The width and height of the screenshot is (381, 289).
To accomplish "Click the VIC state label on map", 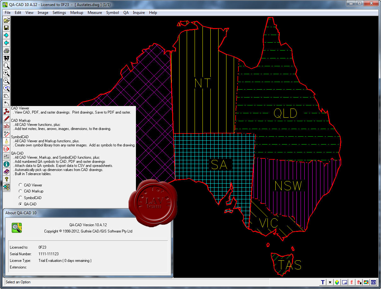I will click(268, 223).
